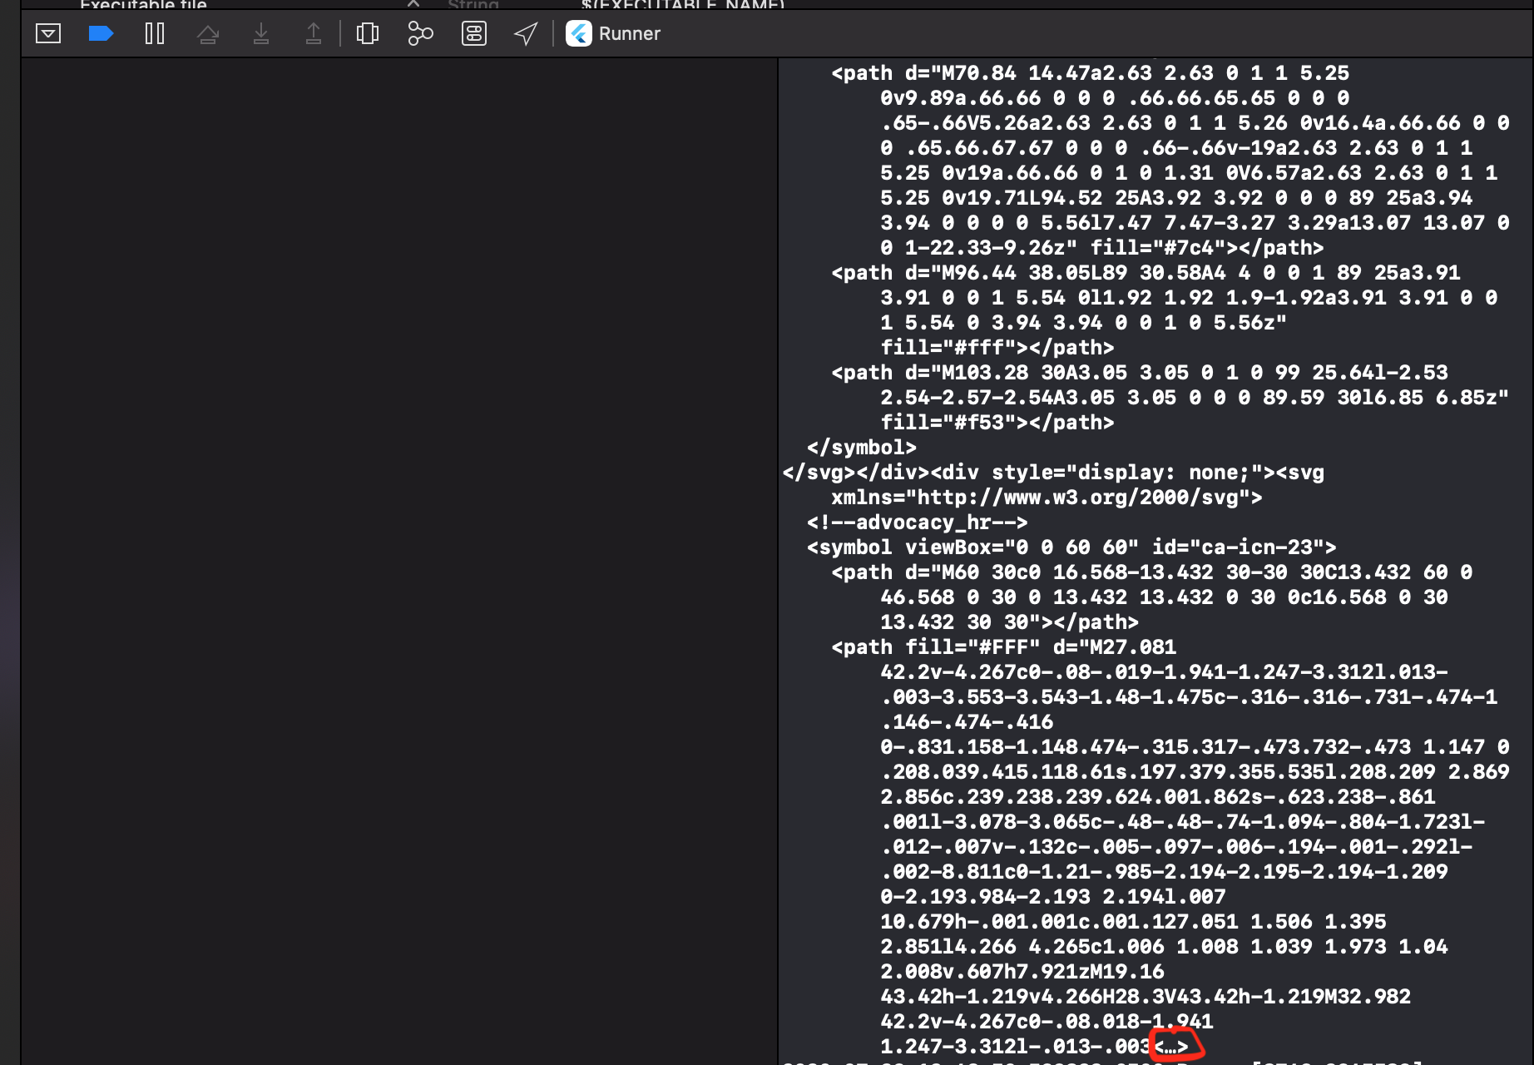
Task: Expand the truncated <…> console output
Action: tap(1171, 1046)
